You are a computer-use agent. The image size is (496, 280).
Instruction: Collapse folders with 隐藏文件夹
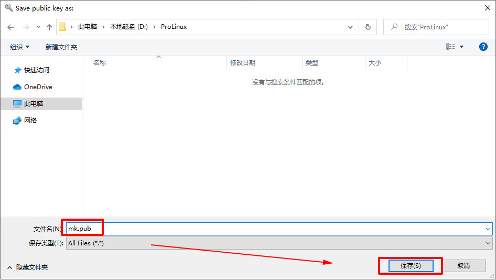point(27,267)
